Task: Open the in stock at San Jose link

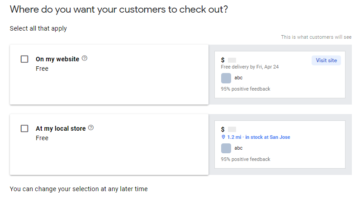Action: (x=268, y=137)
